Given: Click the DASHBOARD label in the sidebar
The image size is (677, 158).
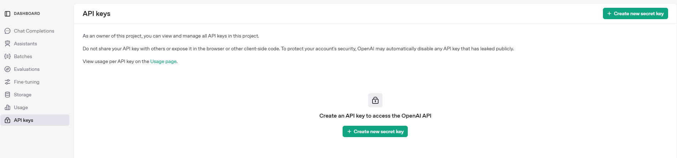Looking at the screenshot, I should click(x=27, y=14).
